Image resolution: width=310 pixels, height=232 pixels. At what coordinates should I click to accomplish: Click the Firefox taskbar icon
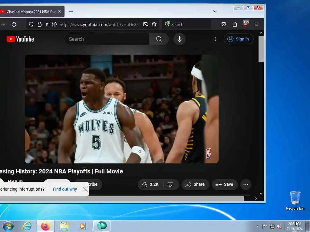46,226
